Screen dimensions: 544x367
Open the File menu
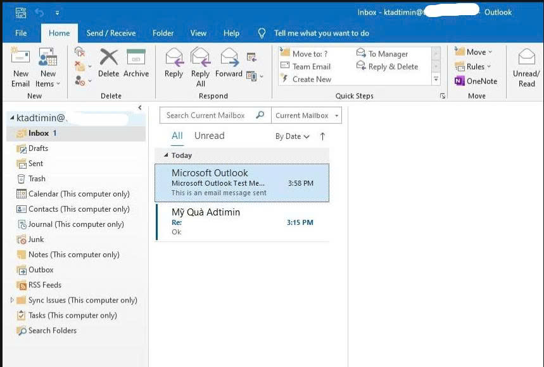point(21,33)
